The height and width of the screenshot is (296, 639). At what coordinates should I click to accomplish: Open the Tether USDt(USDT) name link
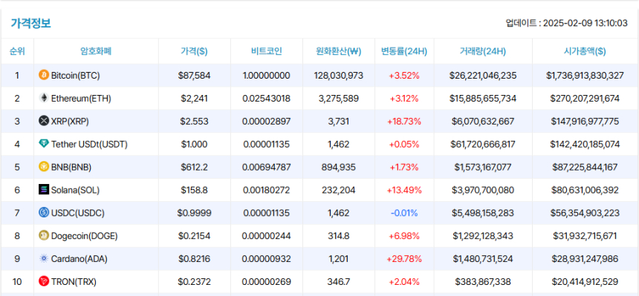pos(89,144)
